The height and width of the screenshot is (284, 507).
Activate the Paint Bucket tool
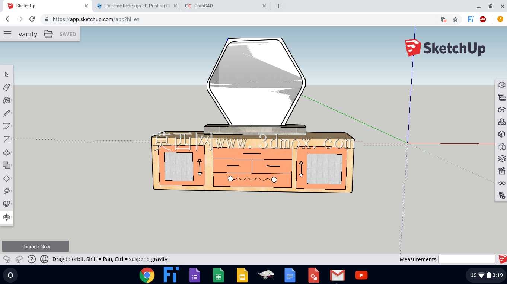tap(6, 100)
